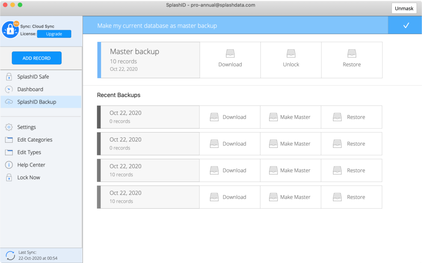Open Edit Types in the sidebar
This screenshot has height=263, width=422.
click(29, 152)
